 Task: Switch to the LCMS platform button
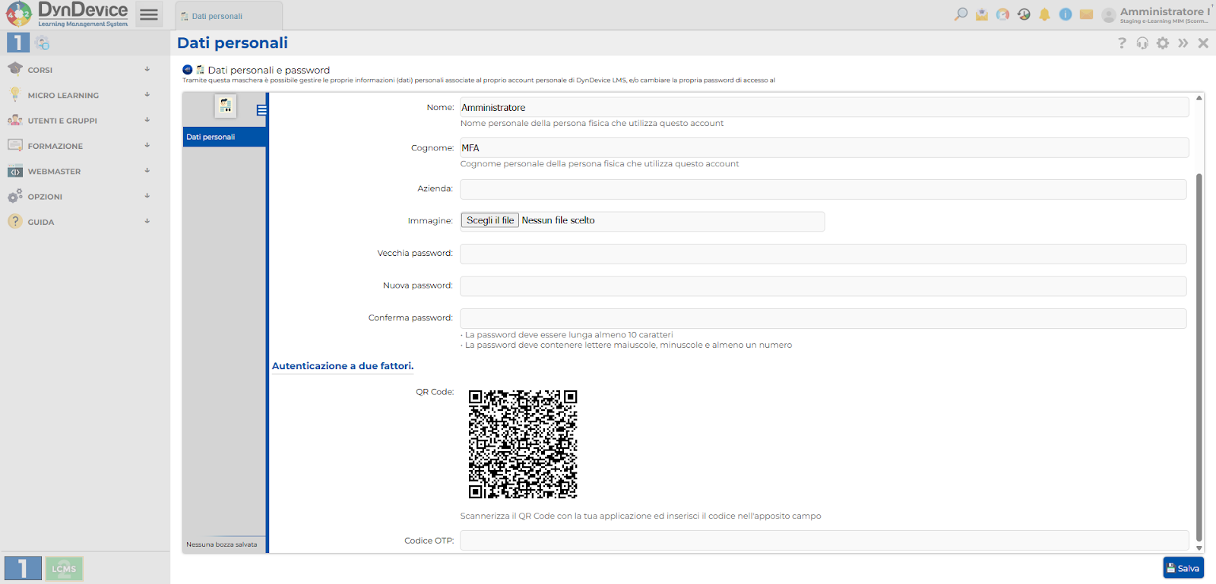(64, 568)
